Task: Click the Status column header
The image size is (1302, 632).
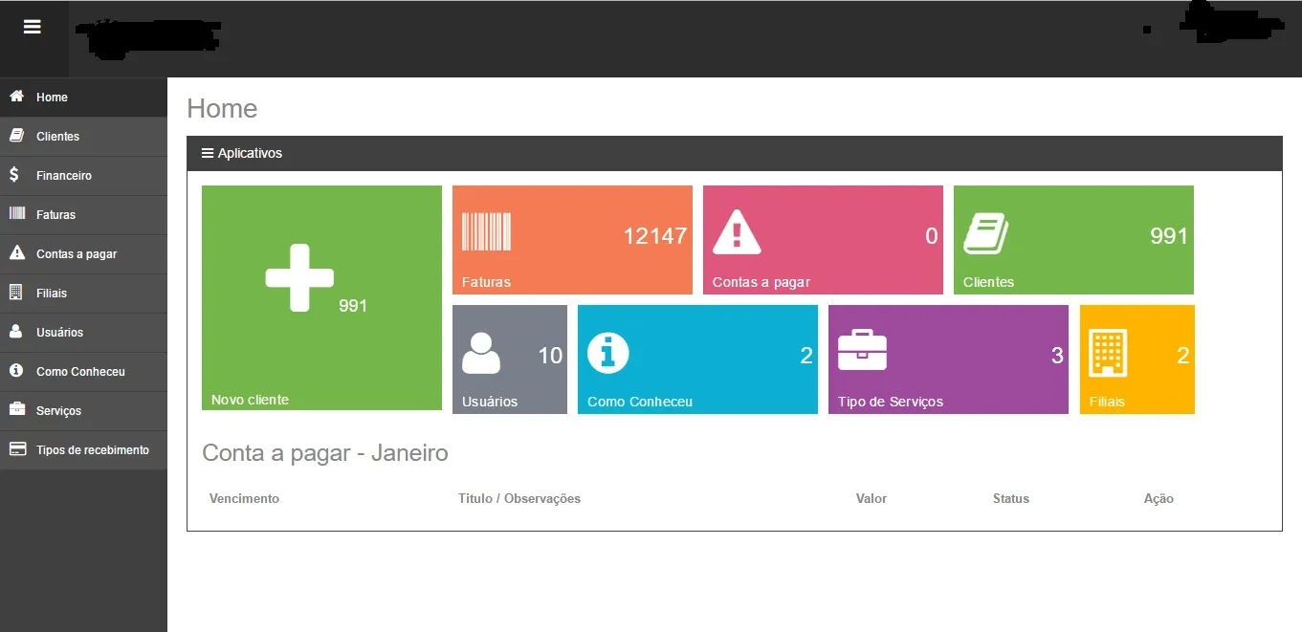Action: (x=1011, y=498)
